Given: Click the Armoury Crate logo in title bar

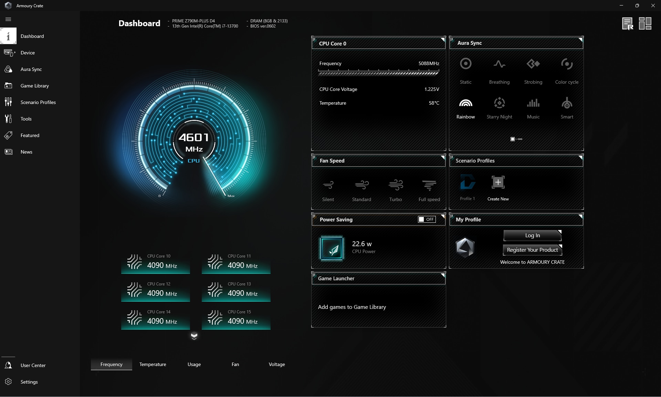Looking at the screenshot, I should [x=8, y=6].
